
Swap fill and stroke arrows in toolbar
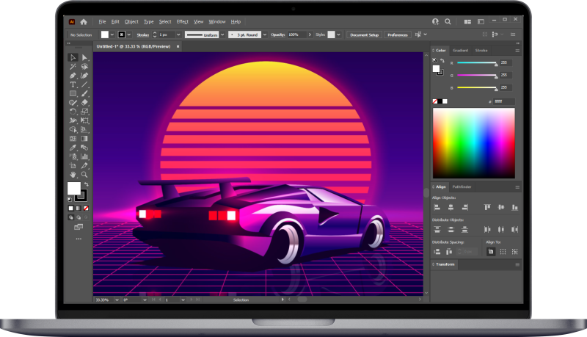(x=87, y=184)
